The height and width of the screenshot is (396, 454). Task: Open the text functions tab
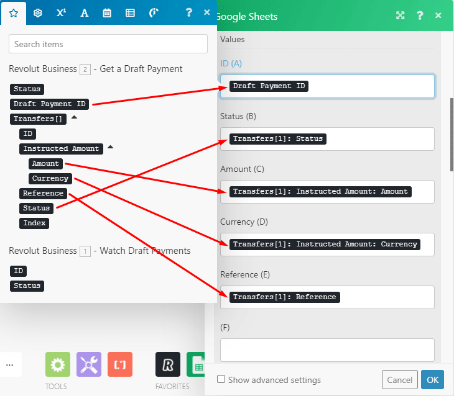(x=84, y=13)
